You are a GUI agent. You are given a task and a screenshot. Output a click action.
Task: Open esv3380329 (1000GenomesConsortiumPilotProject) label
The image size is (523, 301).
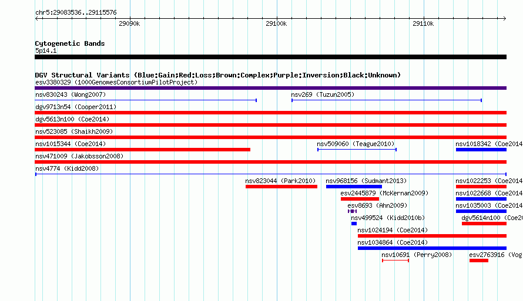pyautogui.click(x=116, y=82)
